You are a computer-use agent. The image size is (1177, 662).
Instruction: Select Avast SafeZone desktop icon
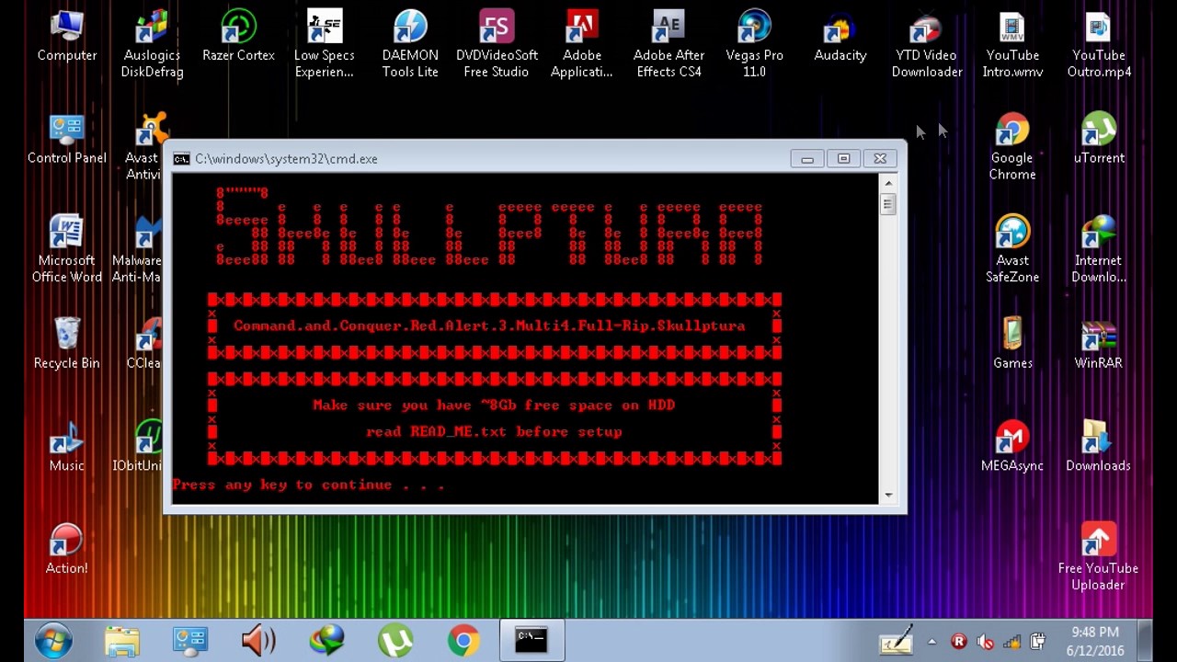(x=1012, y=249)
